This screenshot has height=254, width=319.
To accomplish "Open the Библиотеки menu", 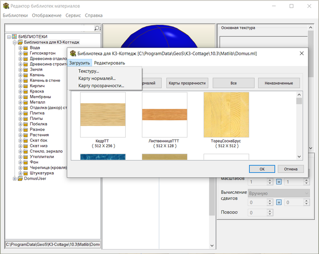I will (x=15, y=16).
